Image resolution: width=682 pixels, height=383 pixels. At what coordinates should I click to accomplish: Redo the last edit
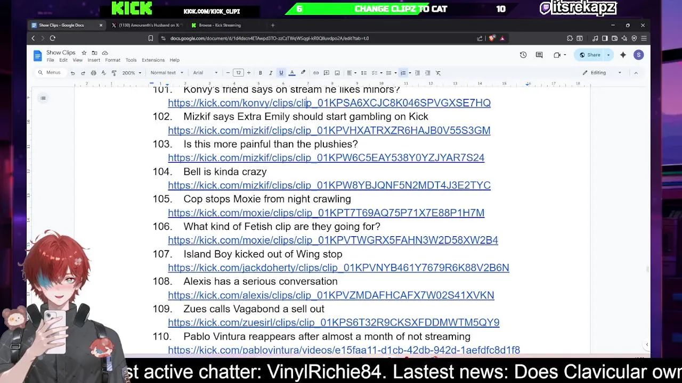pyautogui.click(x=83, y=73)
